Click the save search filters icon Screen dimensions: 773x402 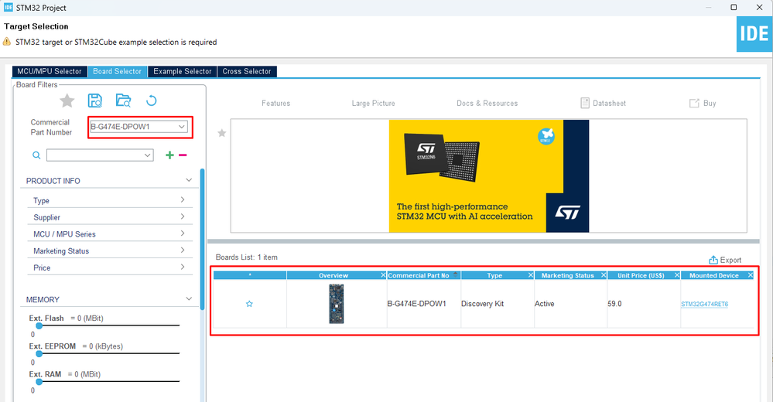(x=94, y=100)
